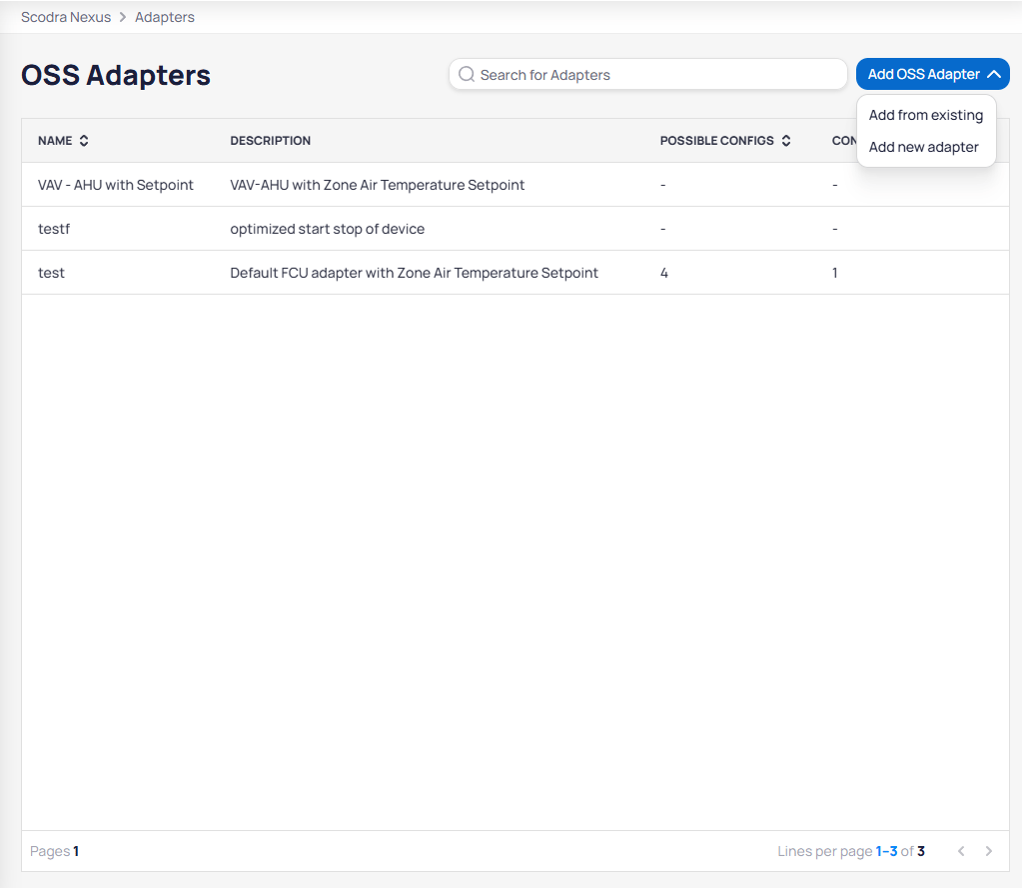Screen dimensions: 1022x888
Task: Click description optimized start stop of device
Action: click(328, 229)
